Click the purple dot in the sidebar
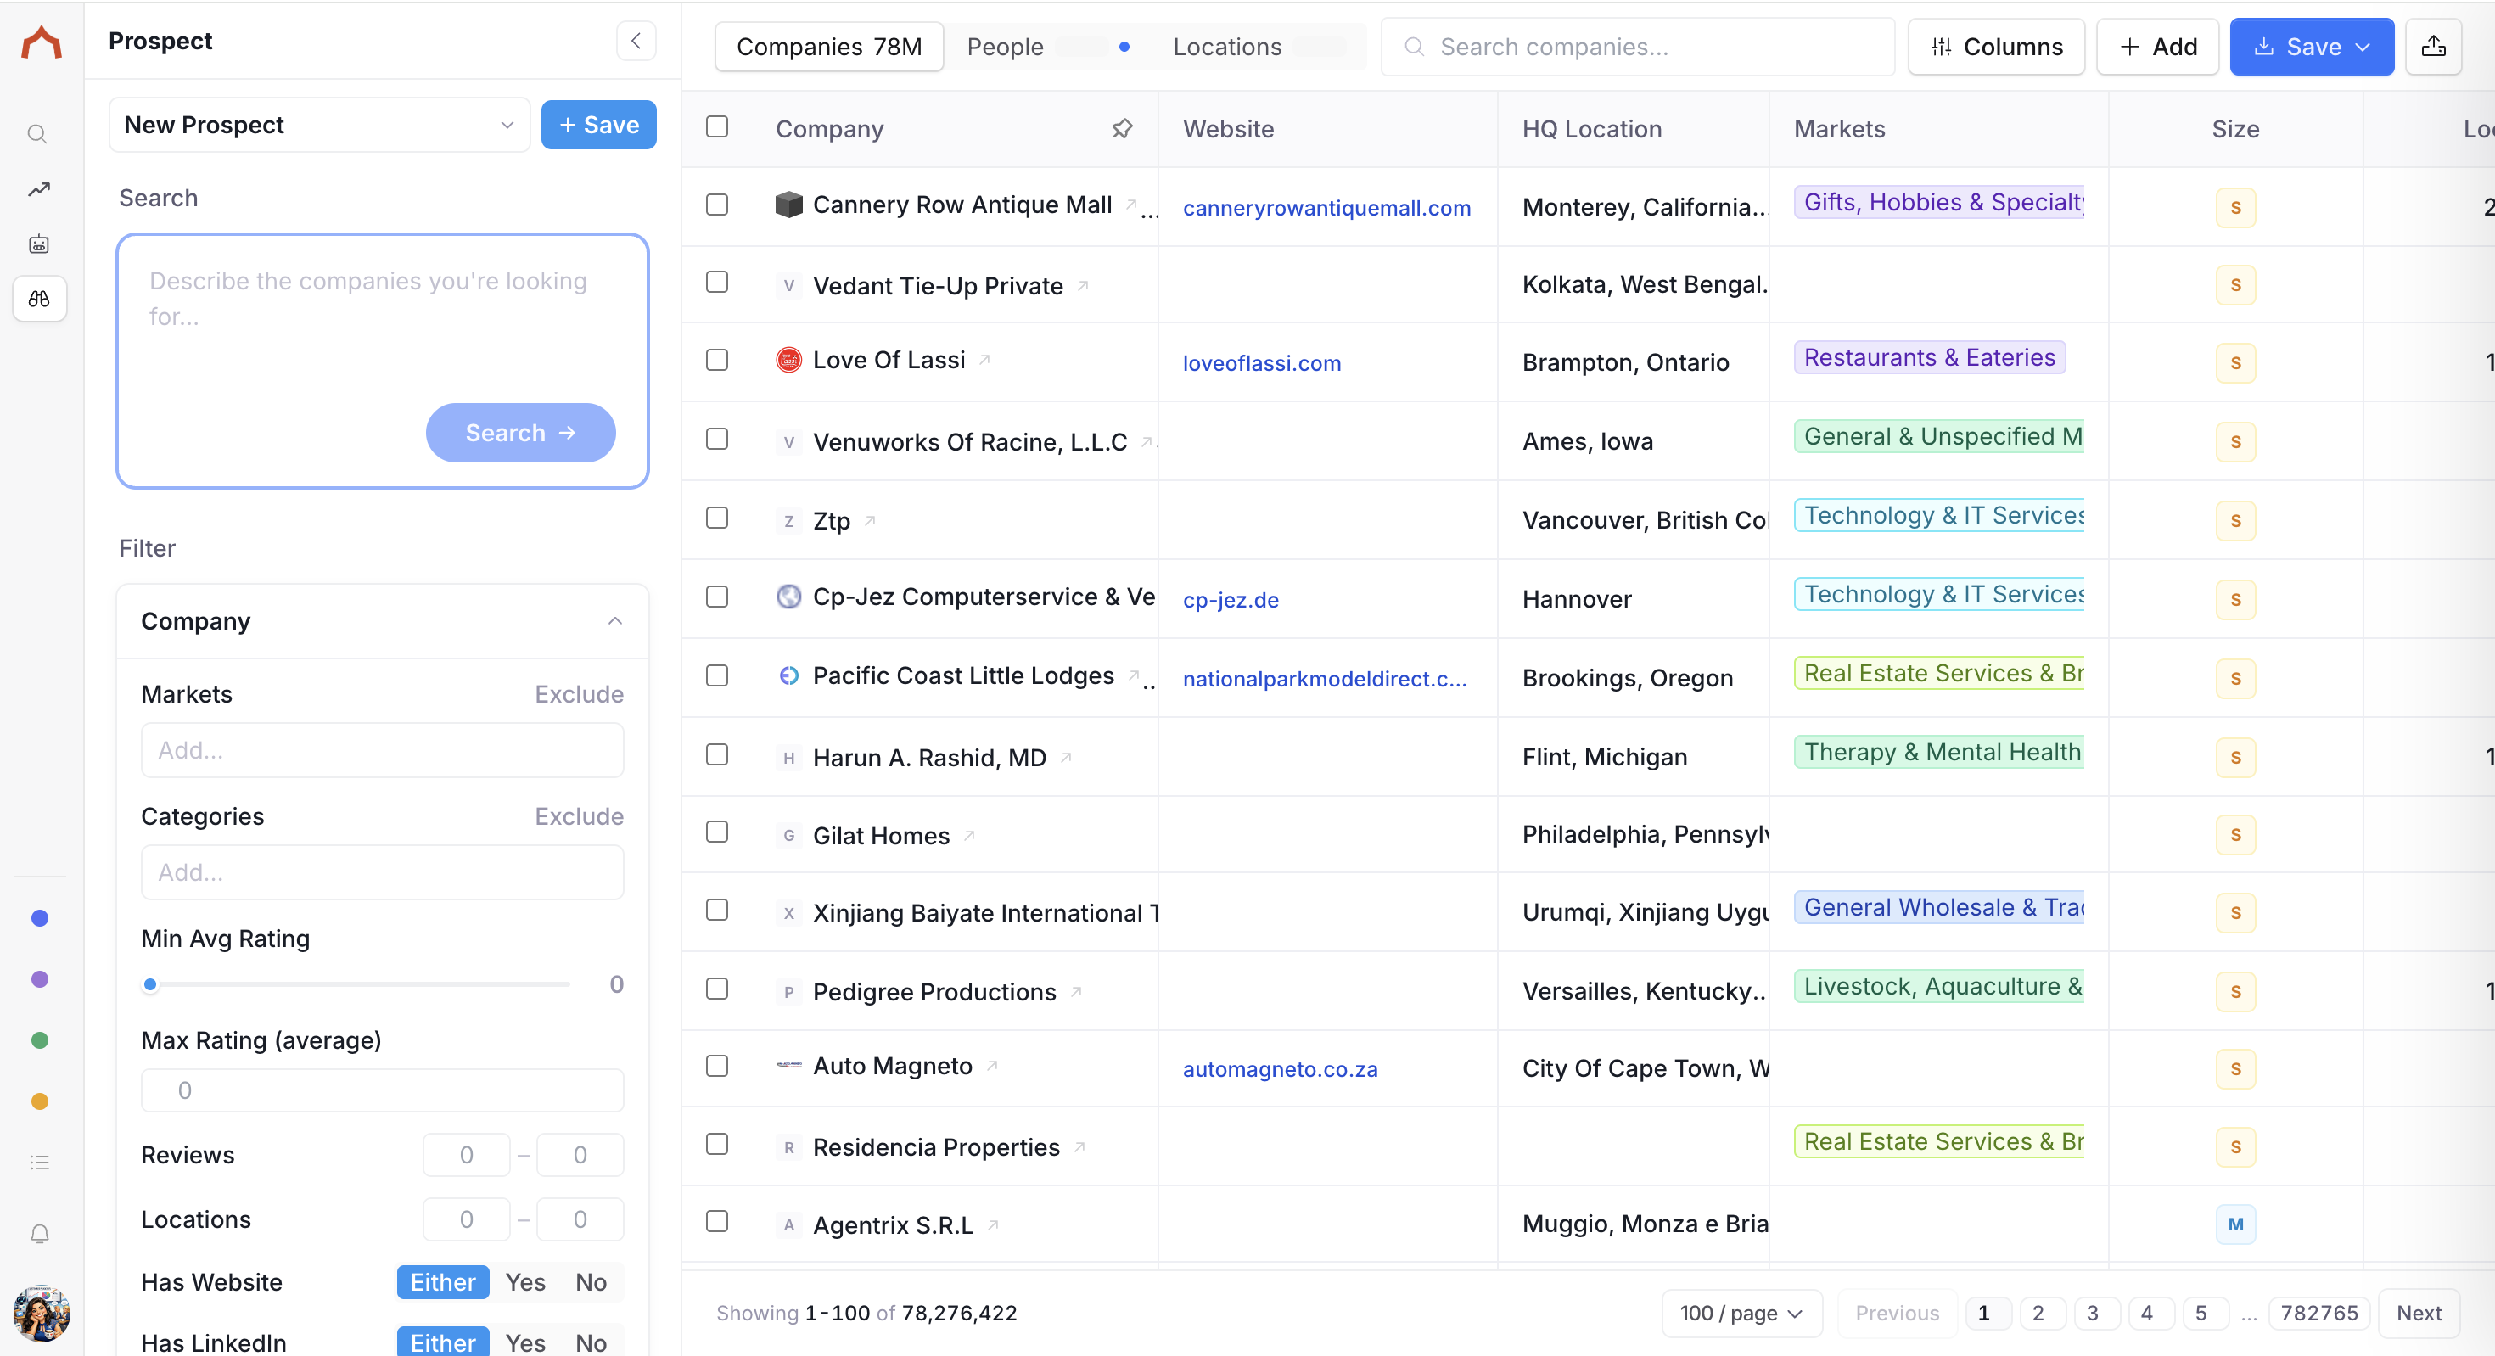Screen dimensions: 2495x1356 40,979
